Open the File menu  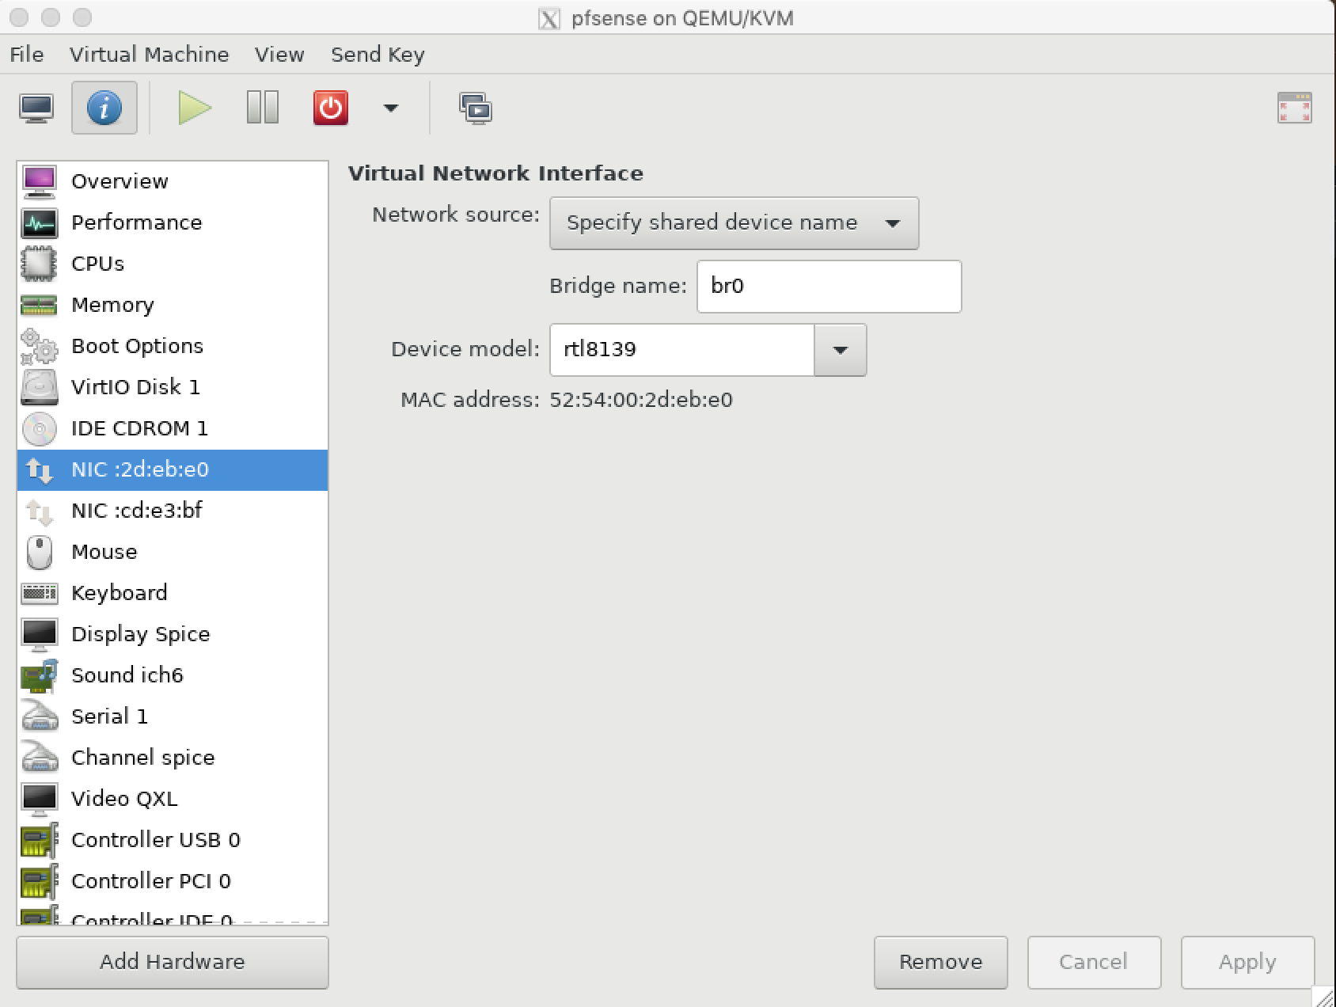coord(27,54)
